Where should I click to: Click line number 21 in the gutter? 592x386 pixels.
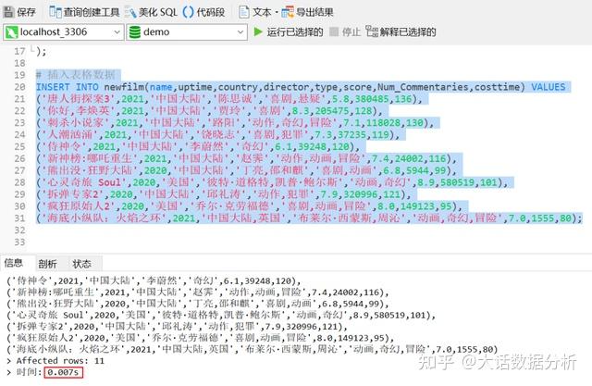coord(19,99)
